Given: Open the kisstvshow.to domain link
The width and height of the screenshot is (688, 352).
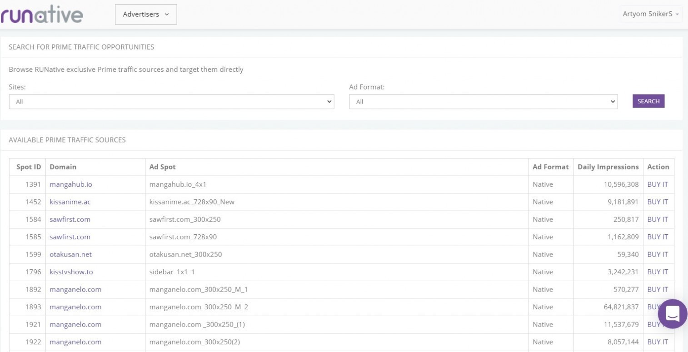Looking at the screenshot, I should click(x=71, y=272).
